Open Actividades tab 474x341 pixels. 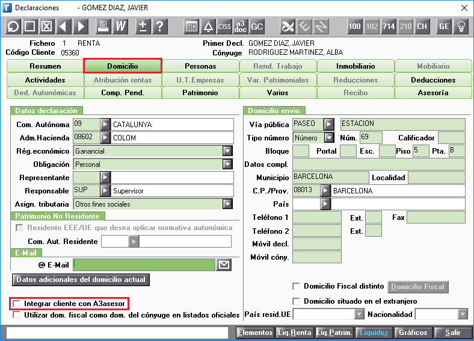[45, 80]
